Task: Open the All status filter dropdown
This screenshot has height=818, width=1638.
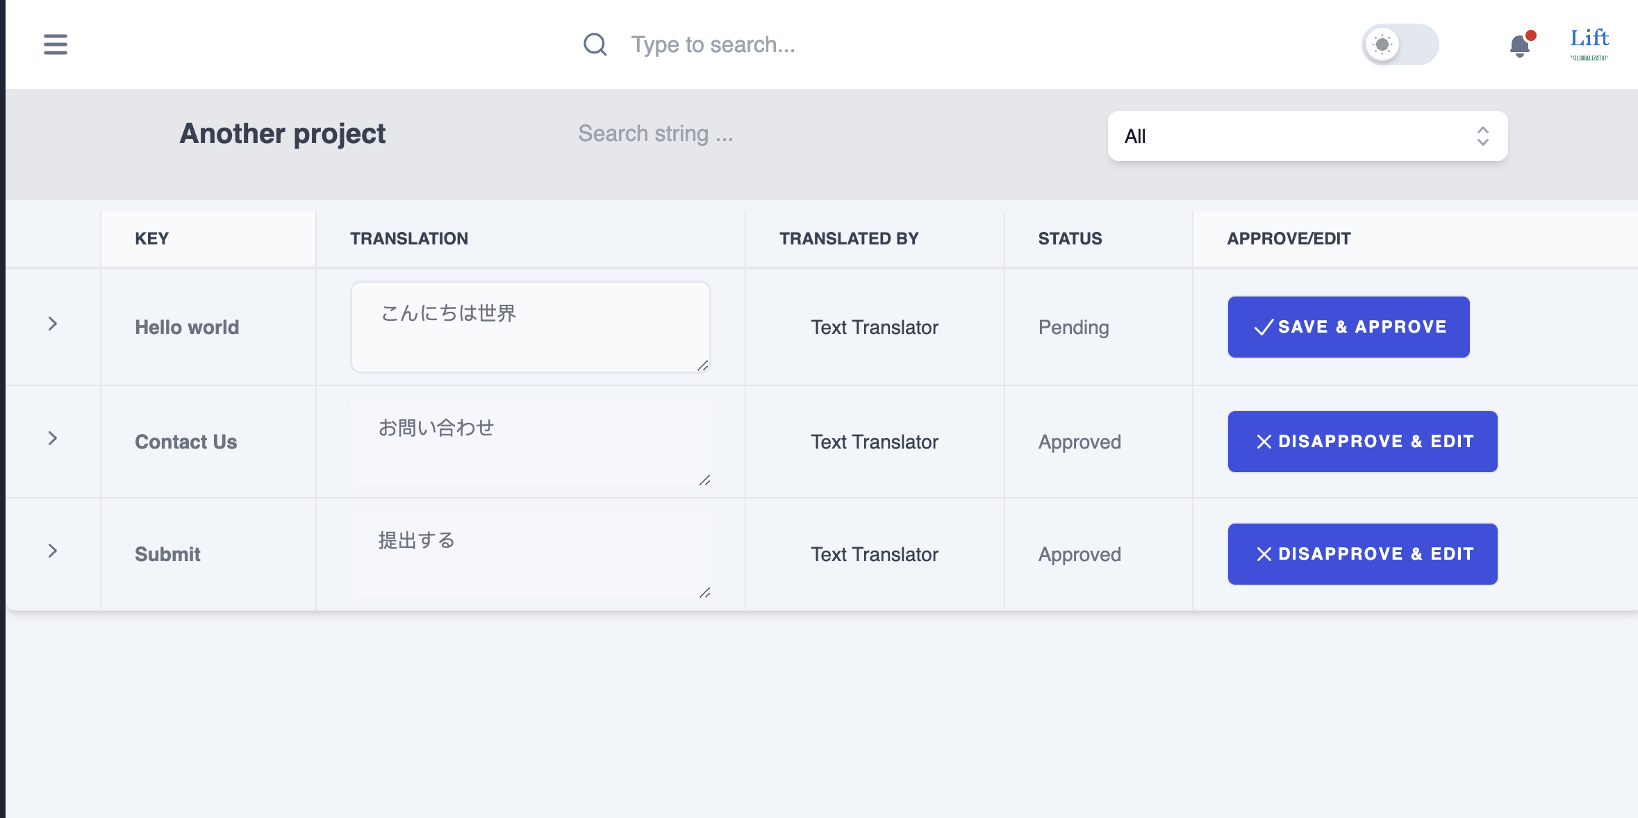Action: click(1307, 136)
